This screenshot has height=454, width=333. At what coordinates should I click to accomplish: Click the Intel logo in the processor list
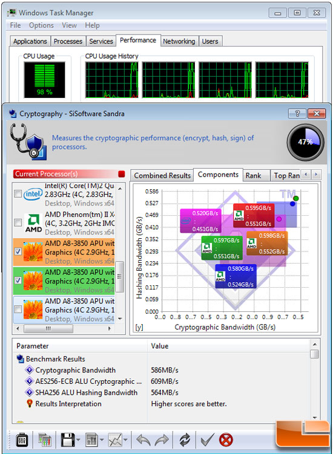click(x=33, y=194)
